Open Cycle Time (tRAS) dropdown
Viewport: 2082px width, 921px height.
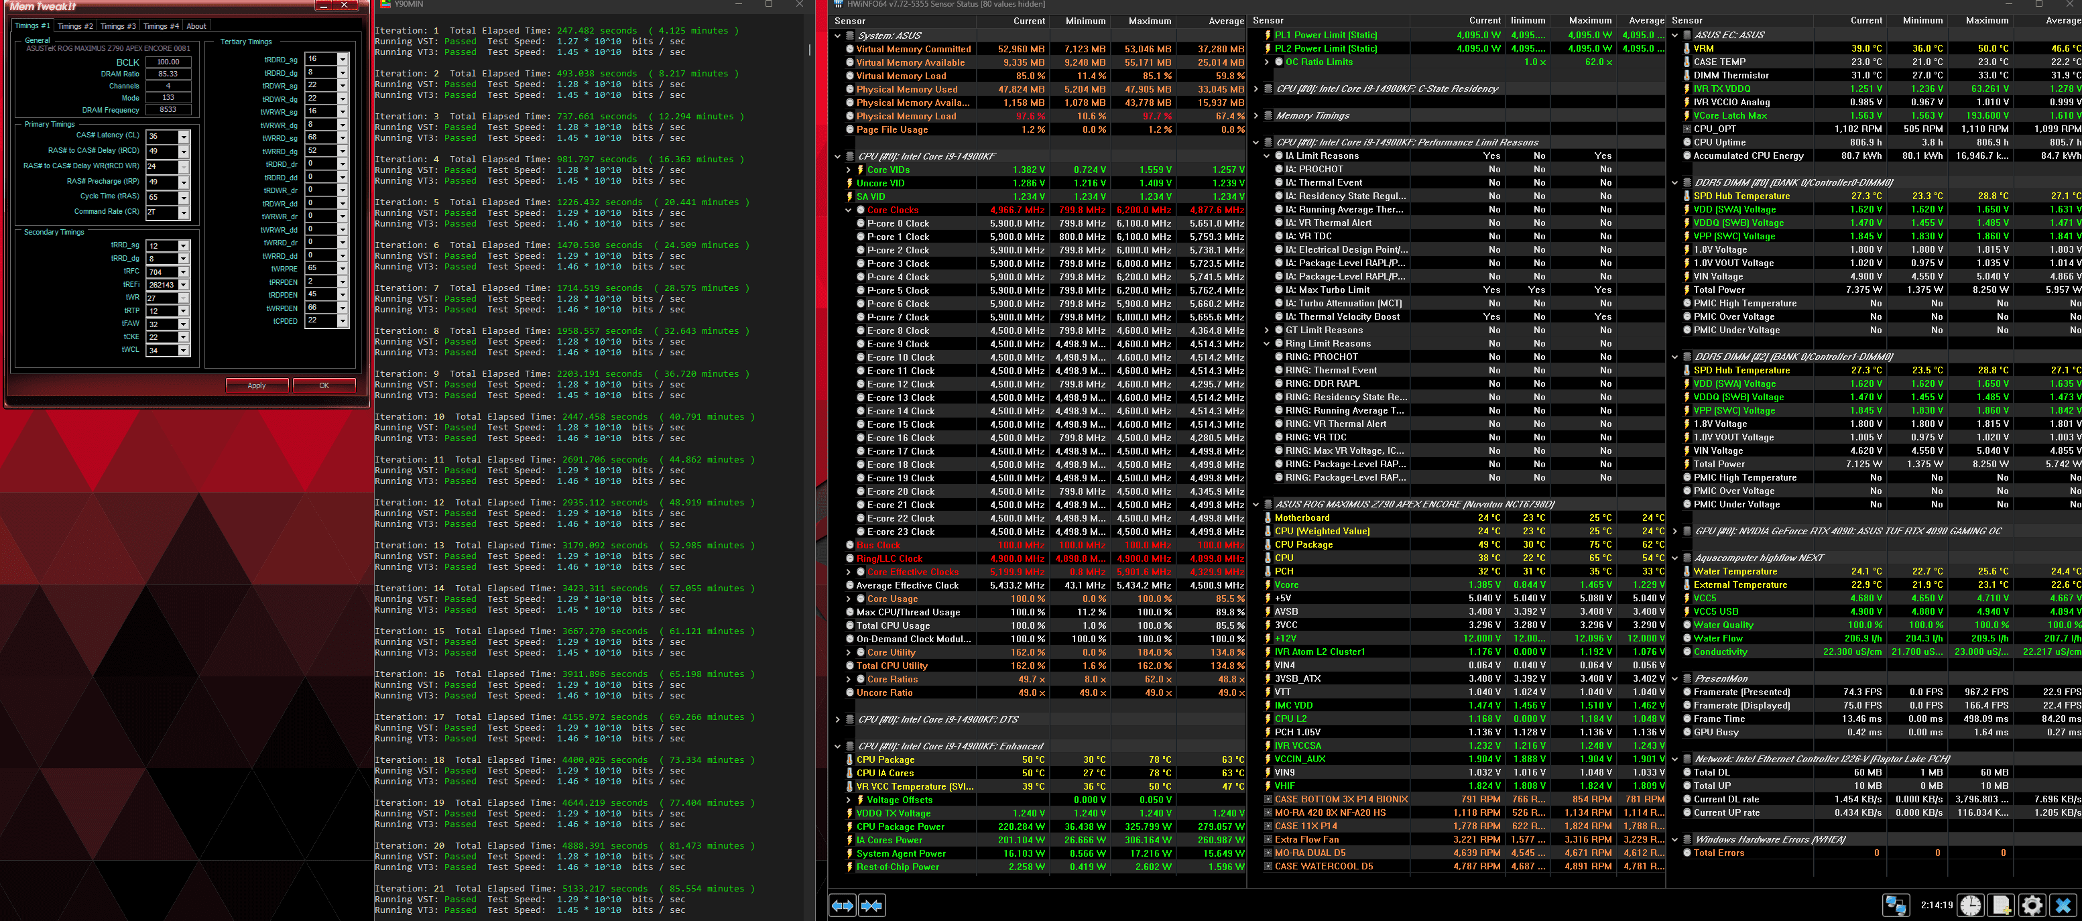[184, 197]
